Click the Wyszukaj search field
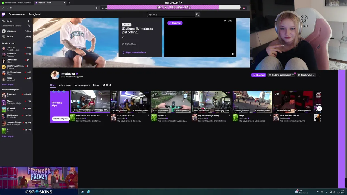The height and width of the screenshot is (195, 347). tap(171, 14)
